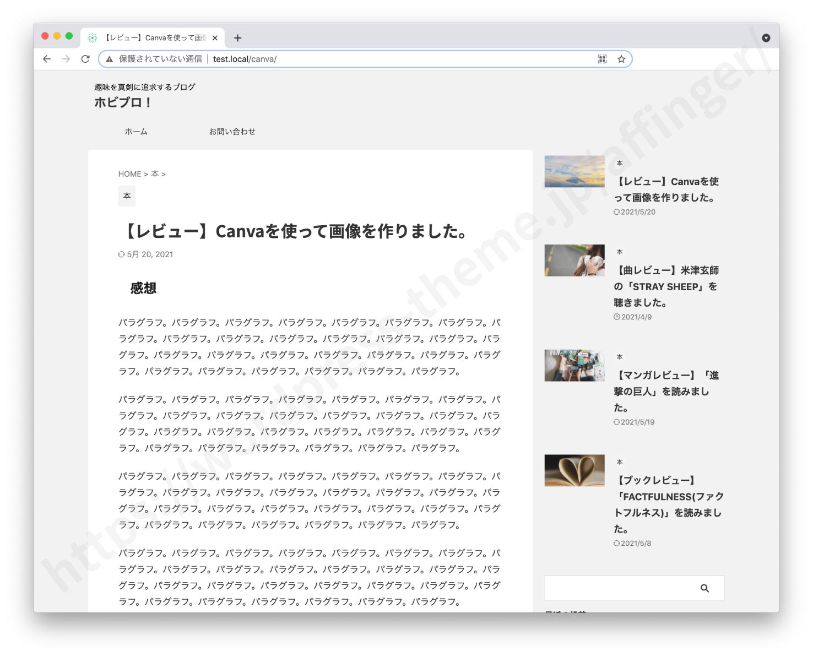The width and height of the screenshot is (813, 657).
Task: Open the お問い合わせ menu item
Action: click(232, 132)
